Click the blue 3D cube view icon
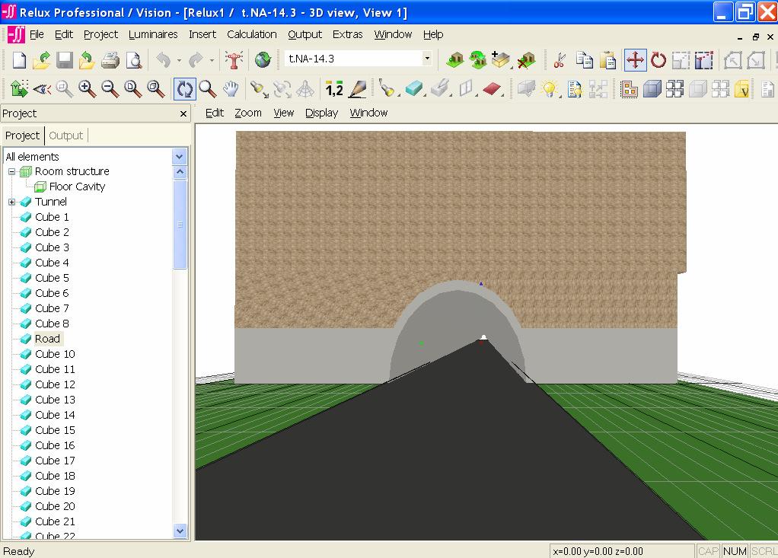 [652, 89]
